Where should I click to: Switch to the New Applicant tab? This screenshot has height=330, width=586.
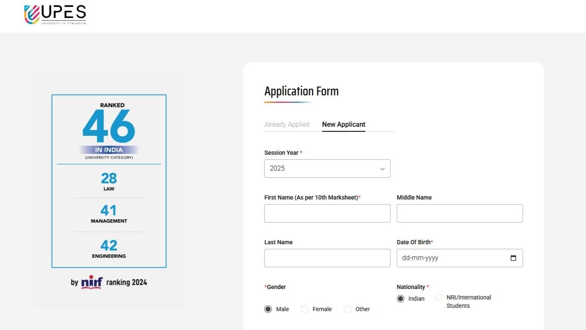point(344,124)
